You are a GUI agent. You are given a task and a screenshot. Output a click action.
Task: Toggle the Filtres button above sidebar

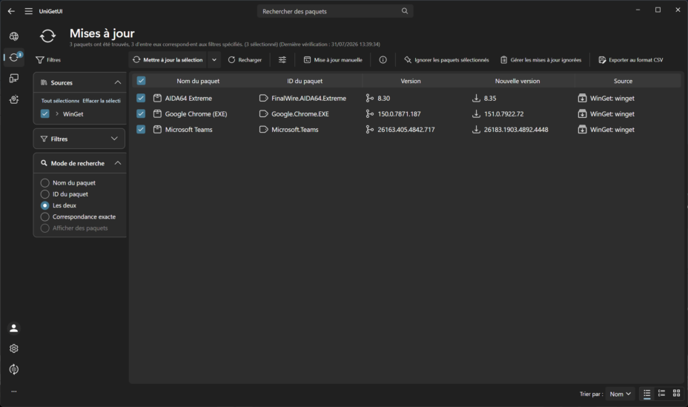pos(48,59)
